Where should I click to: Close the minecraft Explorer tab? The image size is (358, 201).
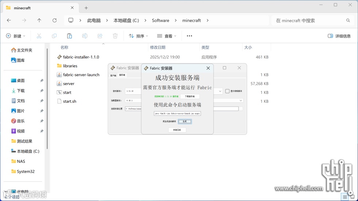[x=72, y=8]
